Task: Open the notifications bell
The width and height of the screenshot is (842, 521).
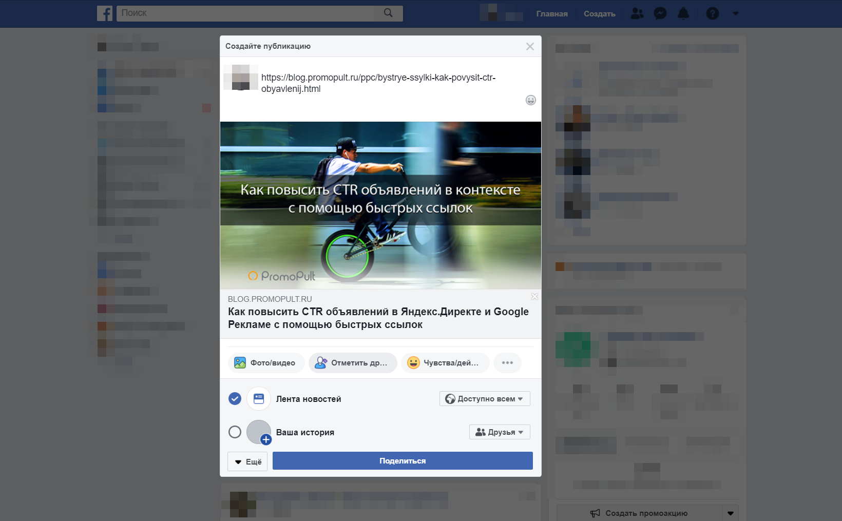Action: (683, 13)
